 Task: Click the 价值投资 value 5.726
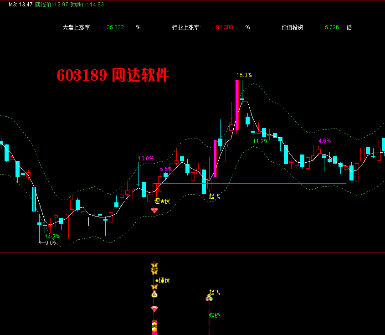pyautogui.click(x=332, y=27)
